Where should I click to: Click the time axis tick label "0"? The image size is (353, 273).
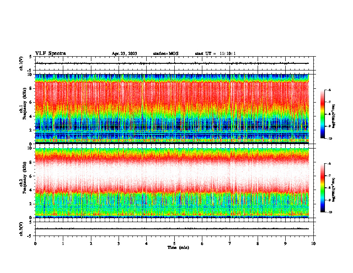(x=35, y=244)
